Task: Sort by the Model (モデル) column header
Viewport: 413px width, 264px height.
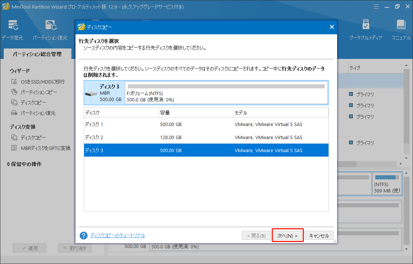Action: (281, 113)
